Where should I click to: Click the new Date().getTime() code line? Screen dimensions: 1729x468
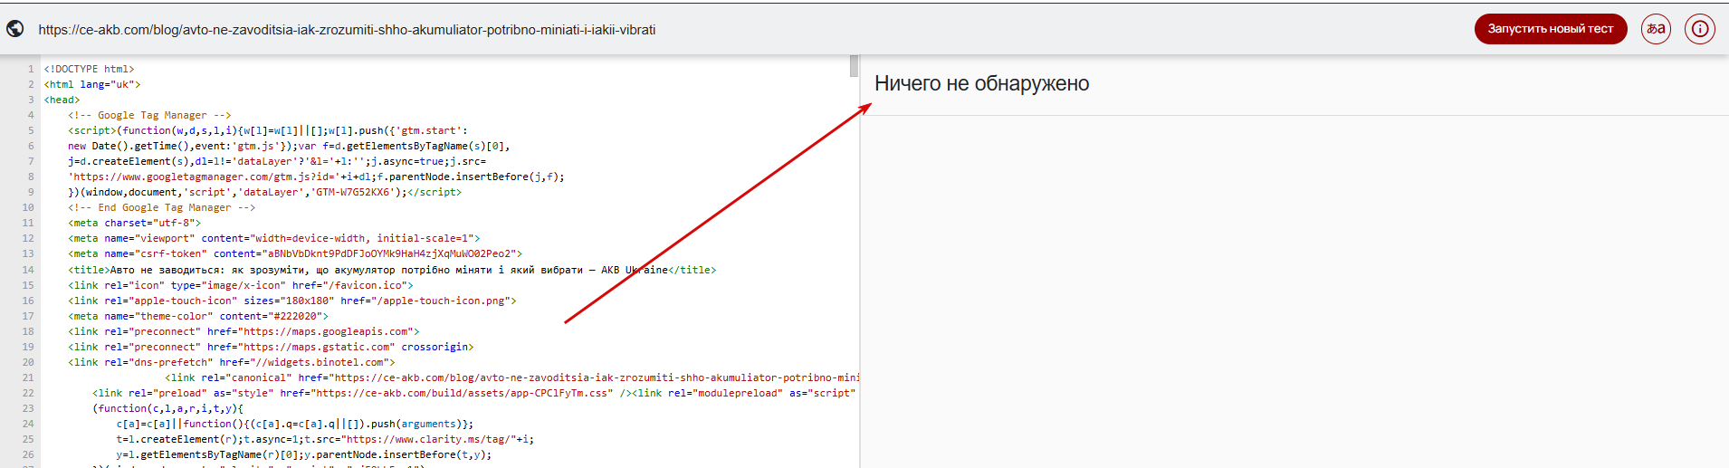pyautogui.click(x=289, y=146)
